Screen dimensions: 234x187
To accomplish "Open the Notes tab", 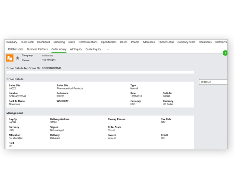I will (72, 42).
